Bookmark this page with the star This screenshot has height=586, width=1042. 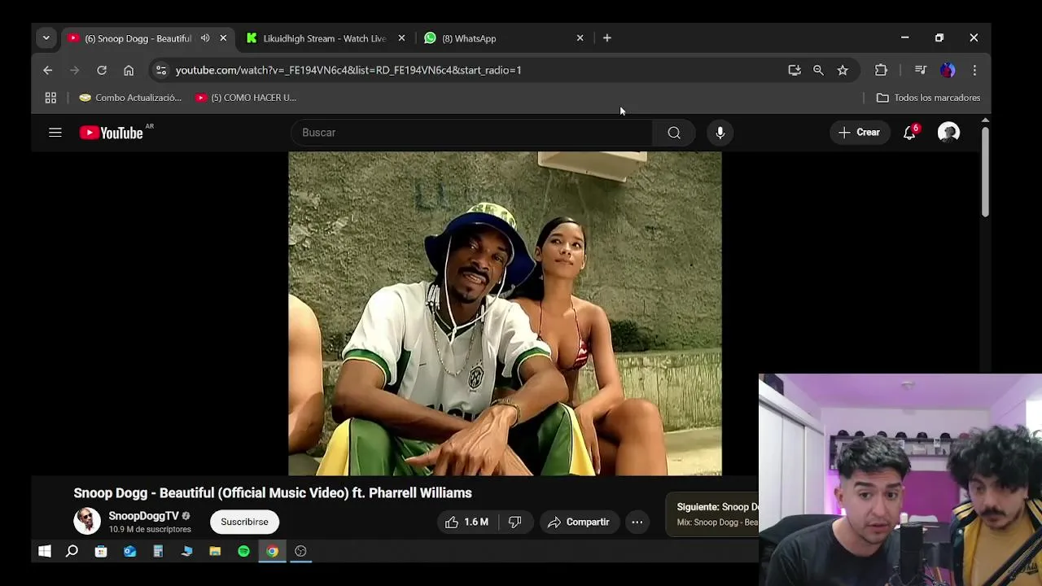pos(843,70)
